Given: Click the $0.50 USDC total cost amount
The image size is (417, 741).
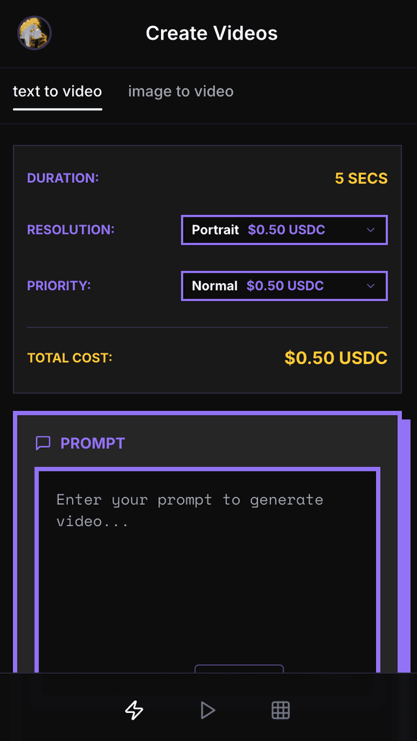Looking at the screenshot, I should click(336, 357).
